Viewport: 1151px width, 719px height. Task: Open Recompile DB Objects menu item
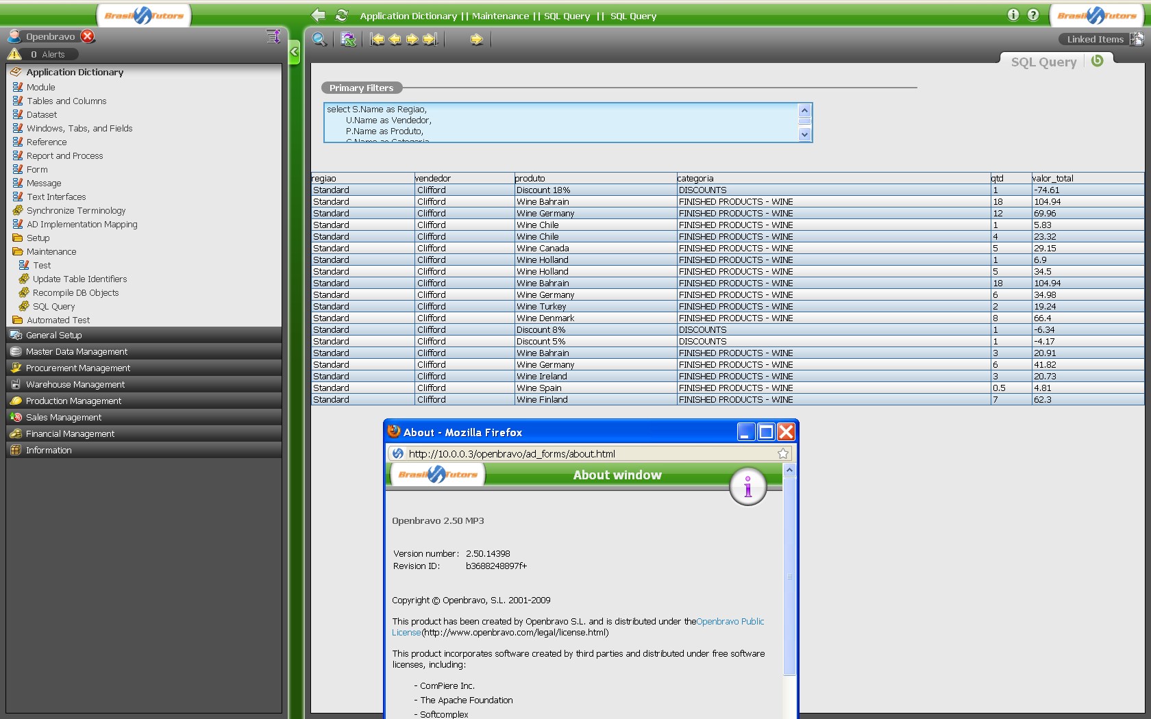(x=75, y=293)
